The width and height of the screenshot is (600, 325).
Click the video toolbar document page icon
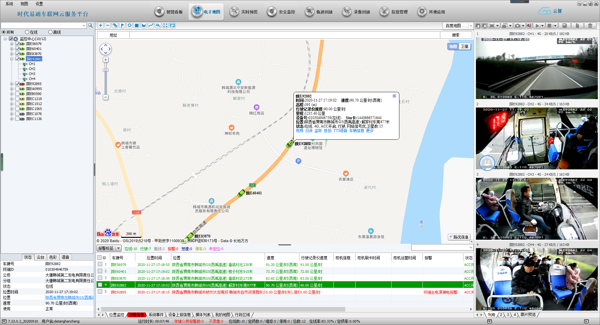point(577,26)
